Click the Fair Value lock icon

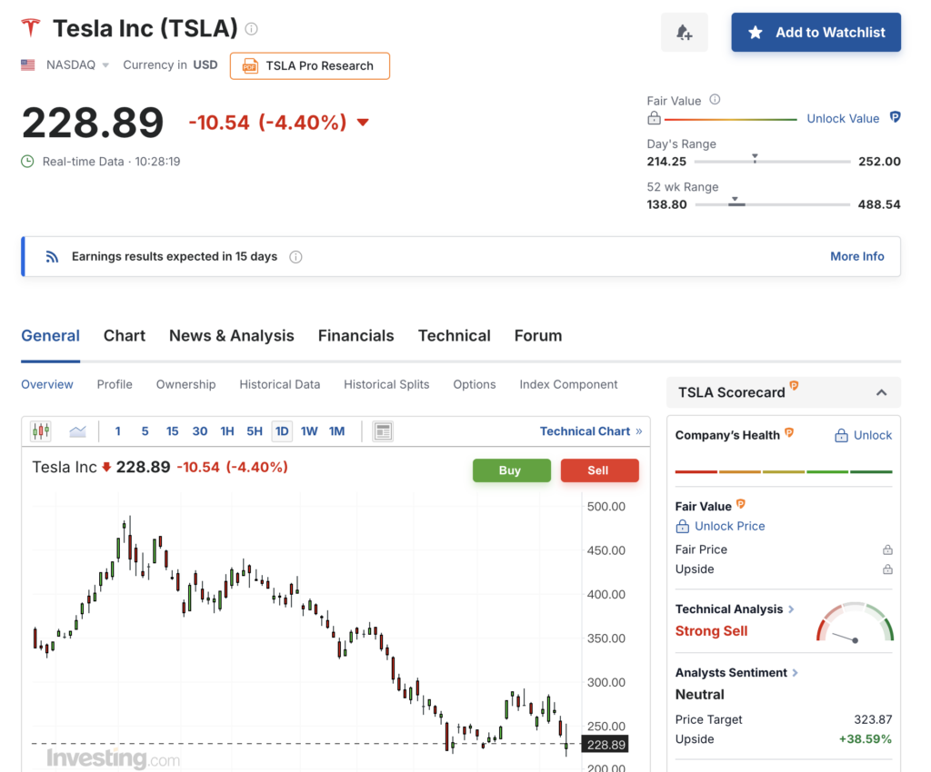click(x=654, y=118)
